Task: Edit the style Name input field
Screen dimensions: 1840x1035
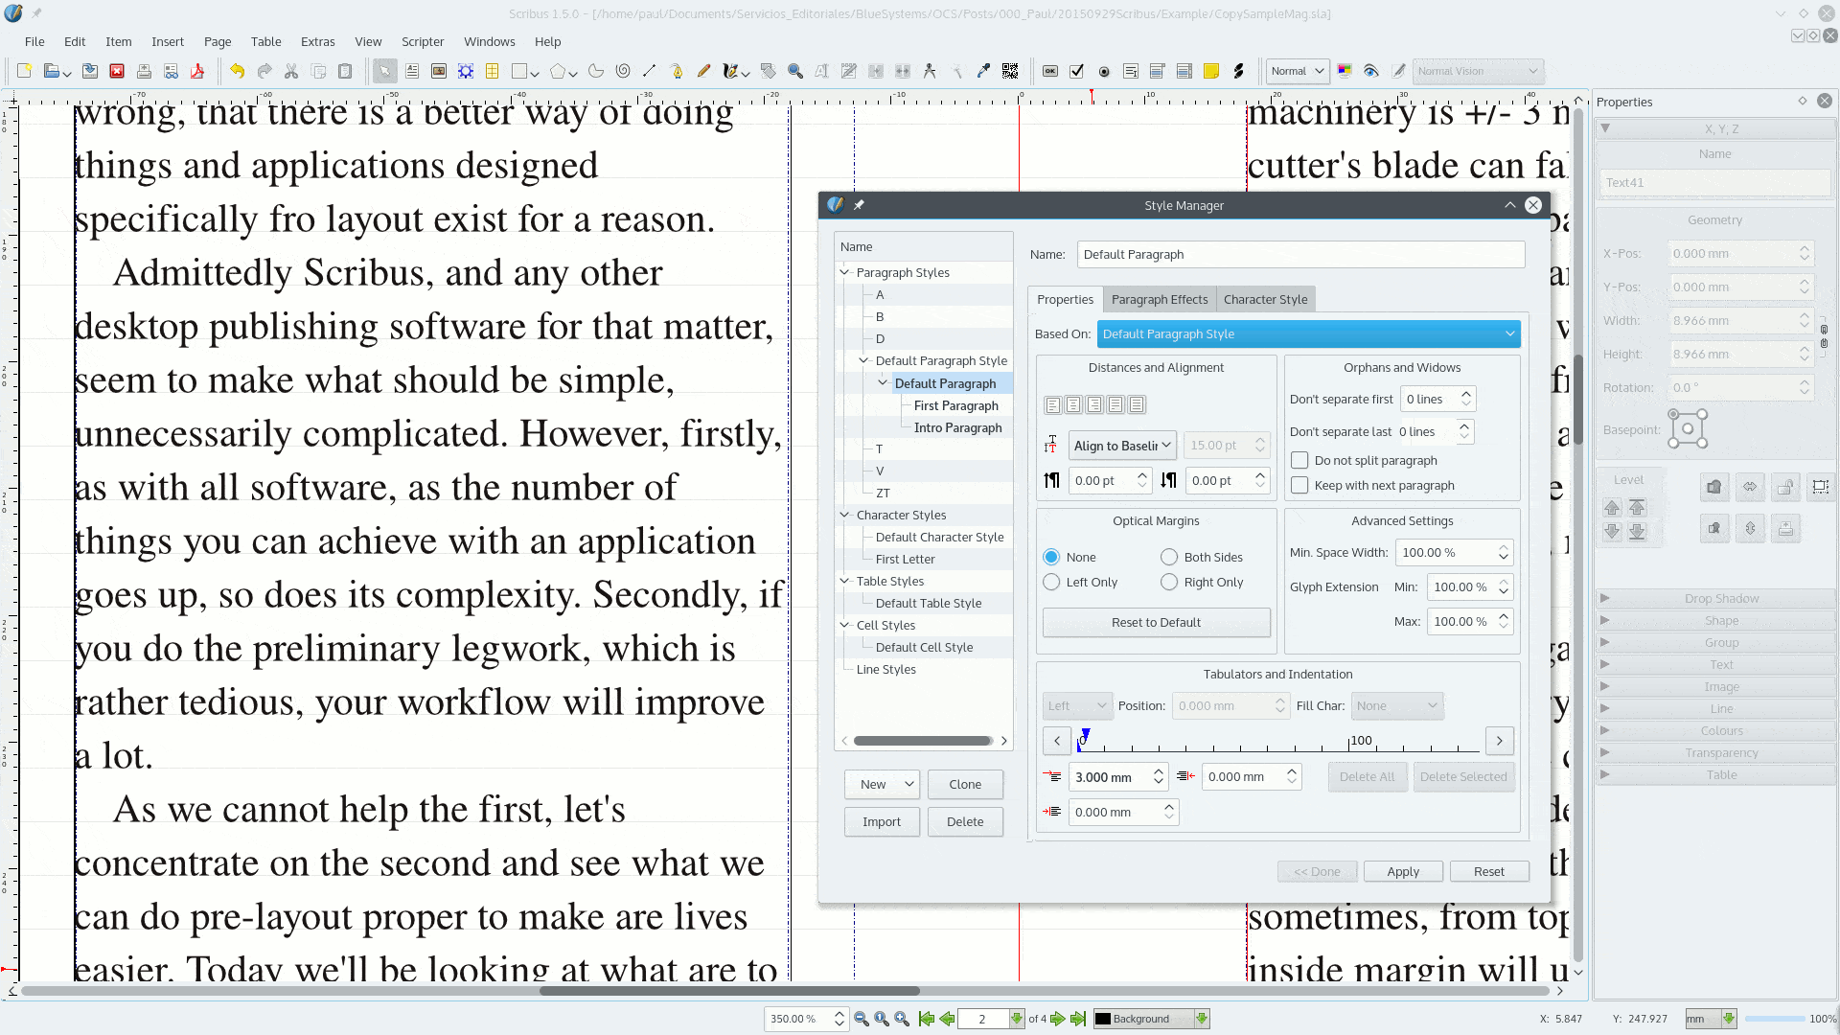Action: click(x=1299, y=254)
